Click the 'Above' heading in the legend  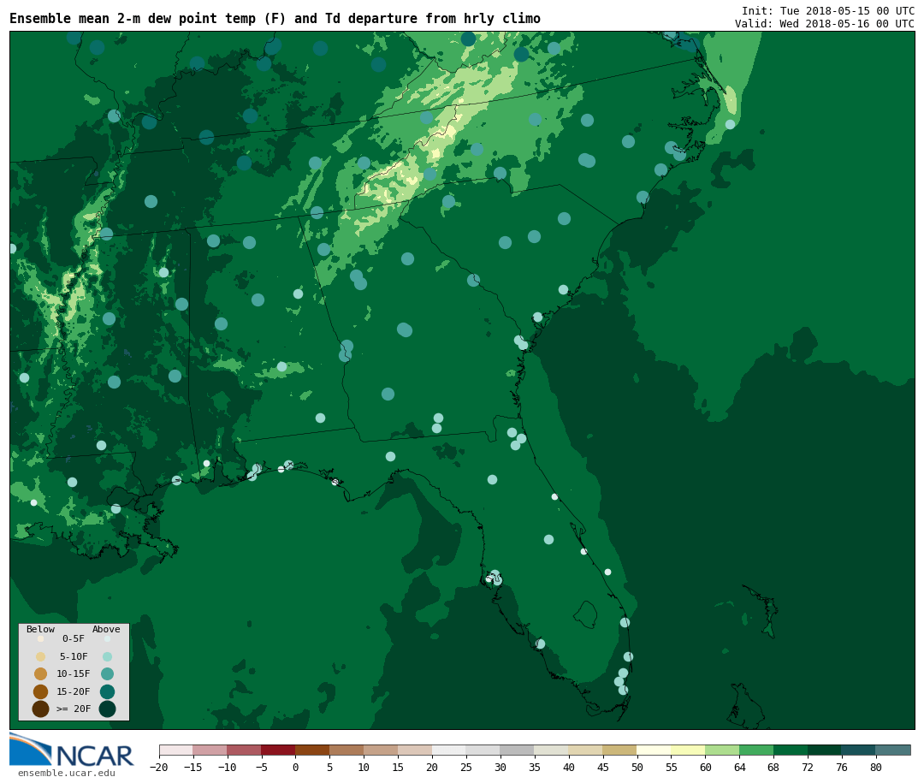point(106,629)
